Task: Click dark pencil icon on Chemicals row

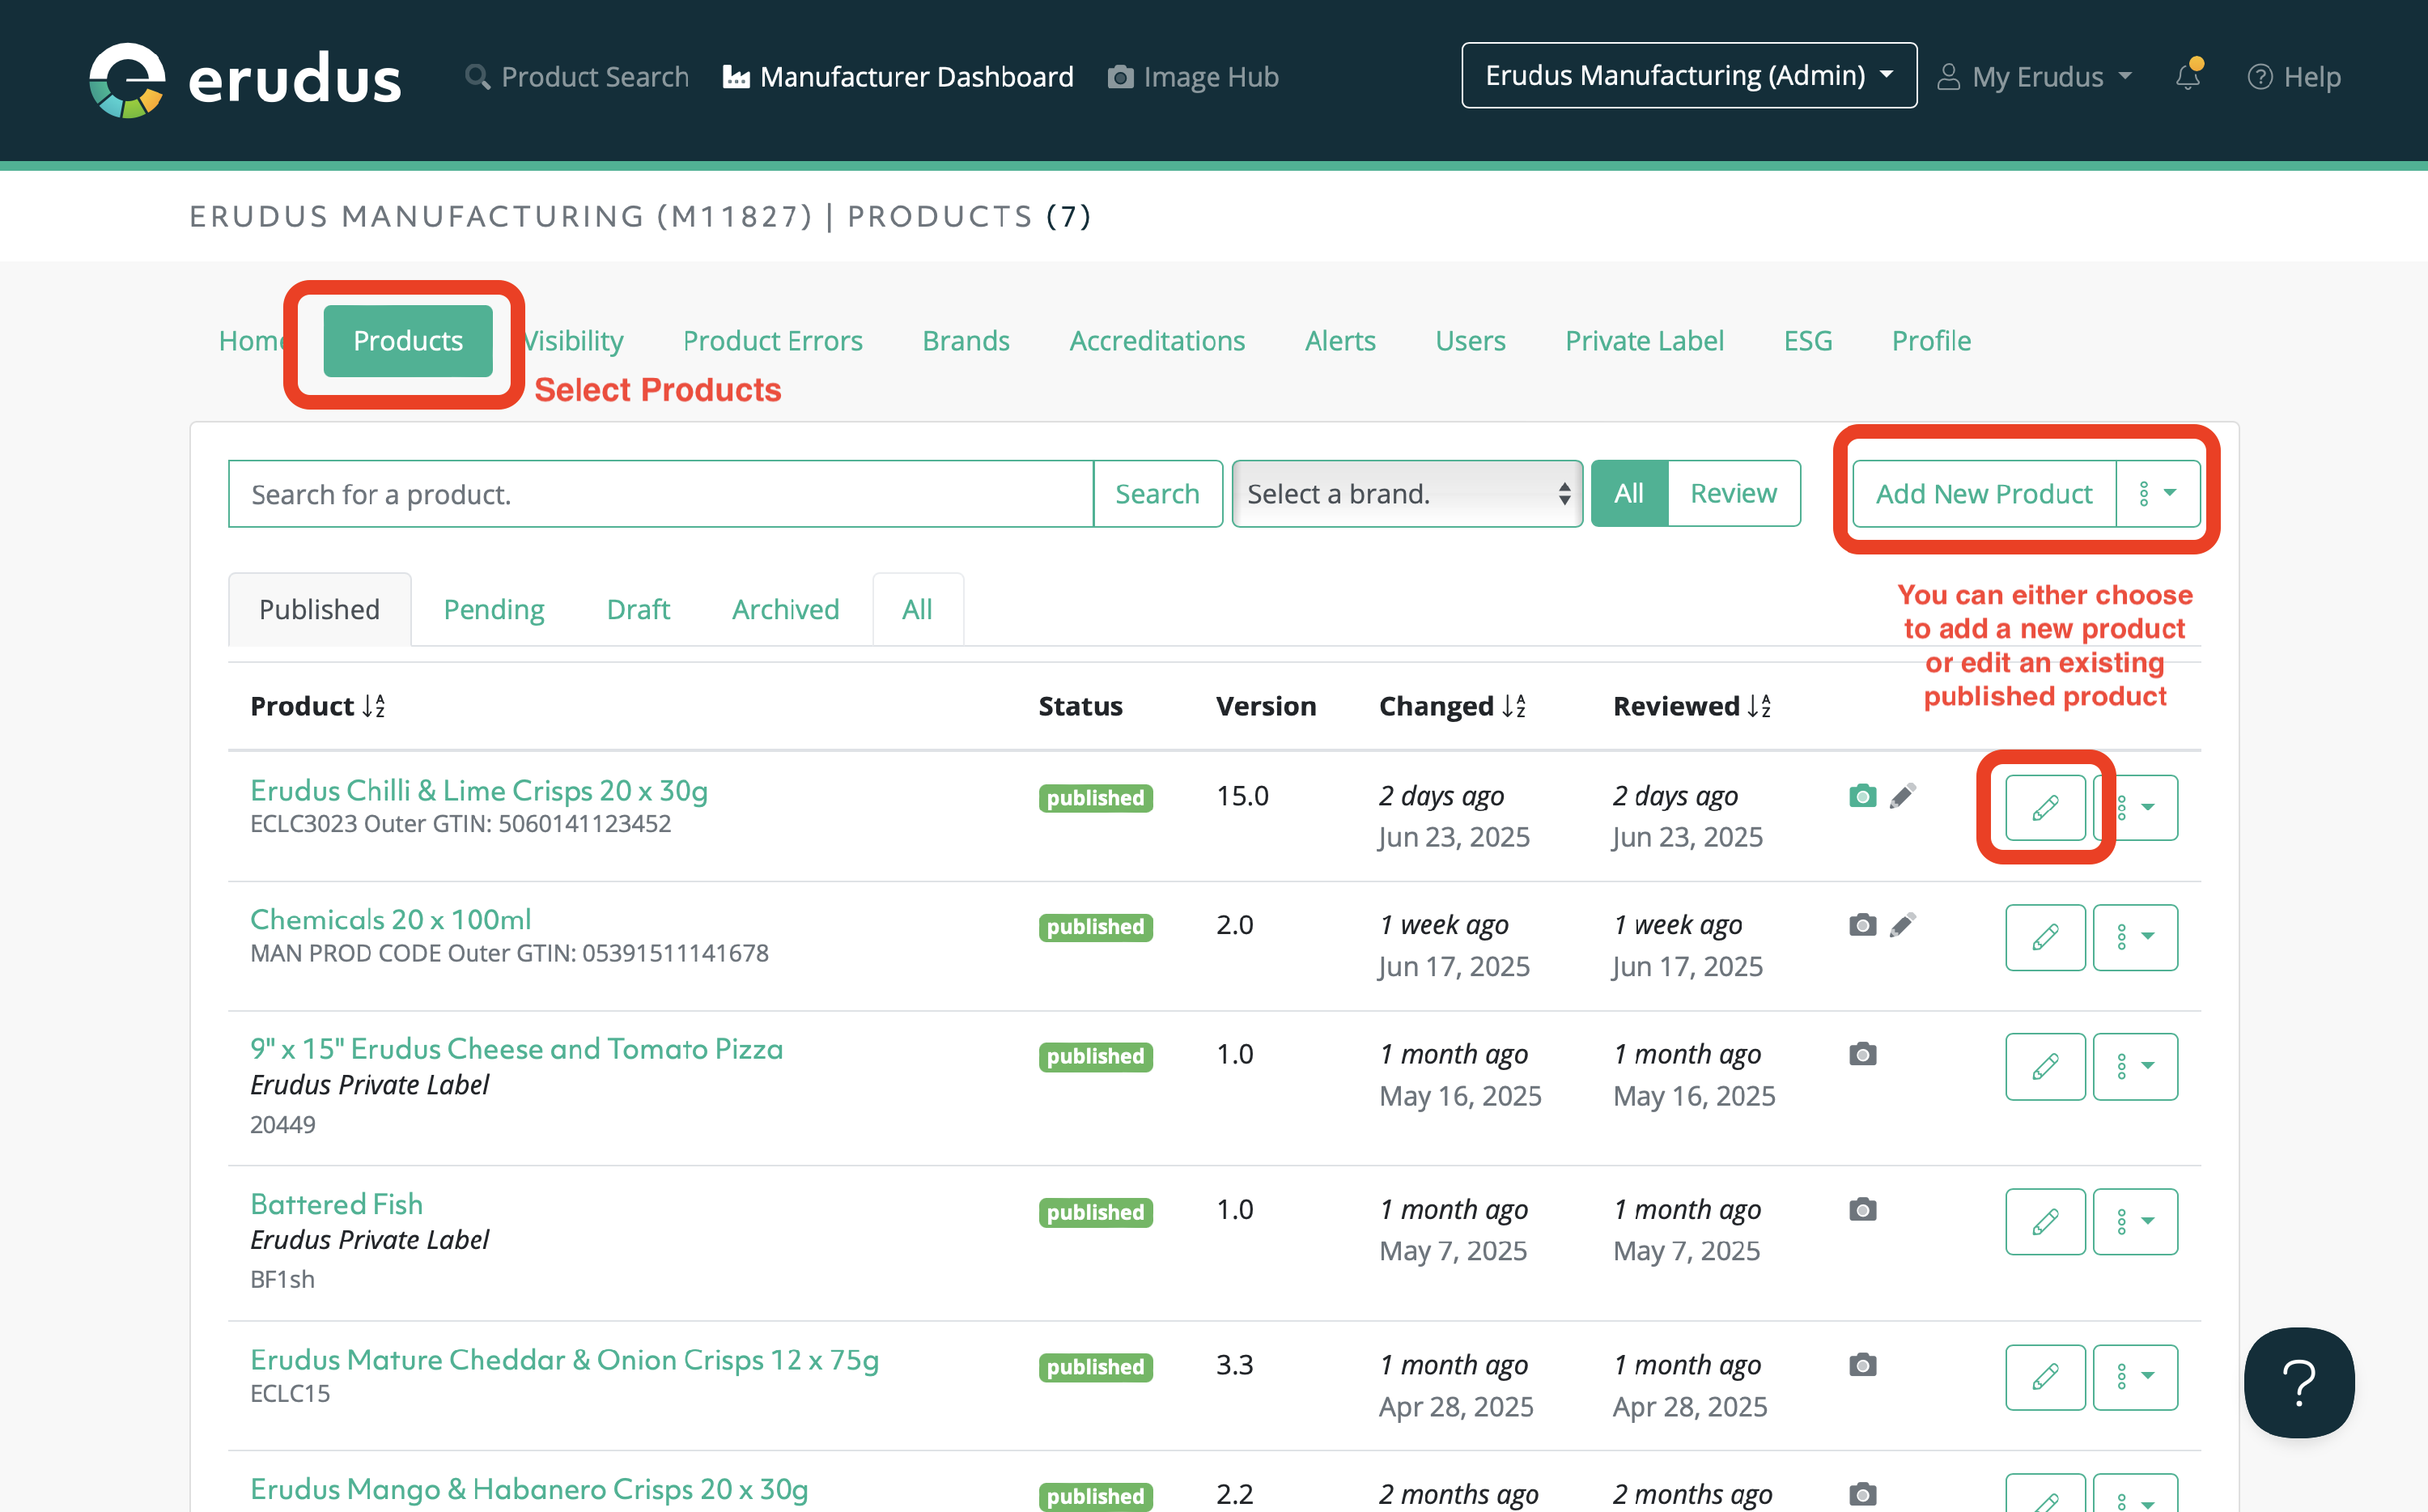Action: point(1902,925)
